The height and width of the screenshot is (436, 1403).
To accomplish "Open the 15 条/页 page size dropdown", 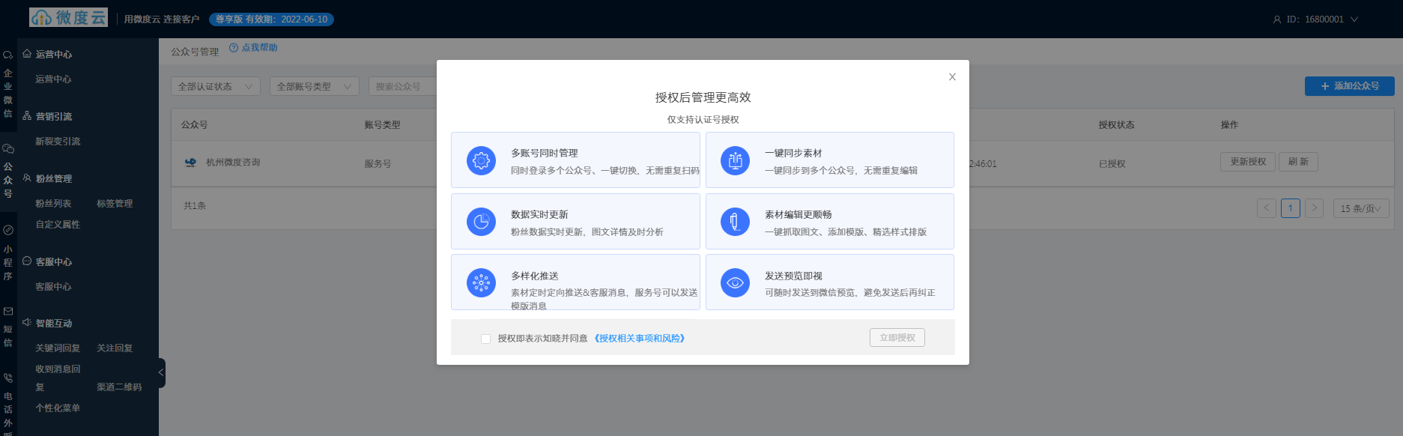I will coord(1361,208).
